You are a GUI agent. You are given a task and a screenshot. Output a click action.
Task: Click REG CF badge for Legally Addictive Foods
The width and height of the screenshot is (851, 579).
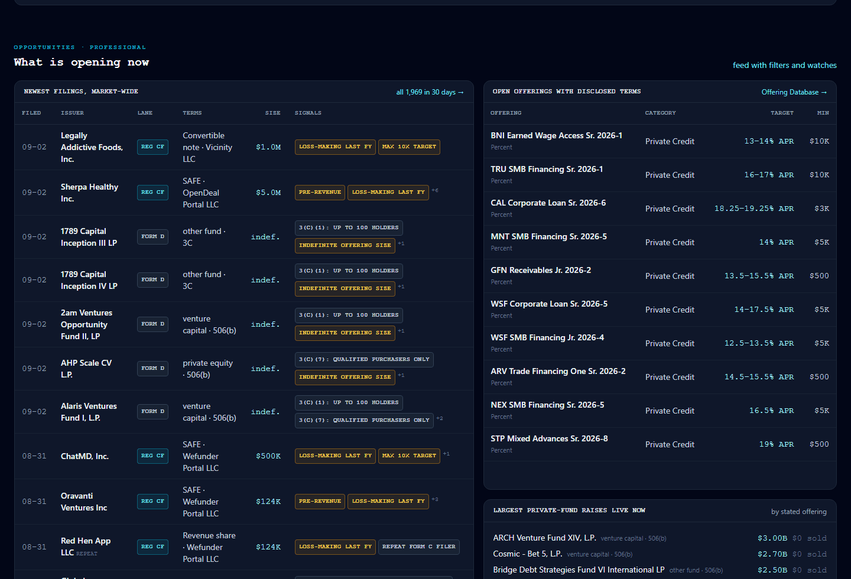pyautogui.click(x=152, y=147)
